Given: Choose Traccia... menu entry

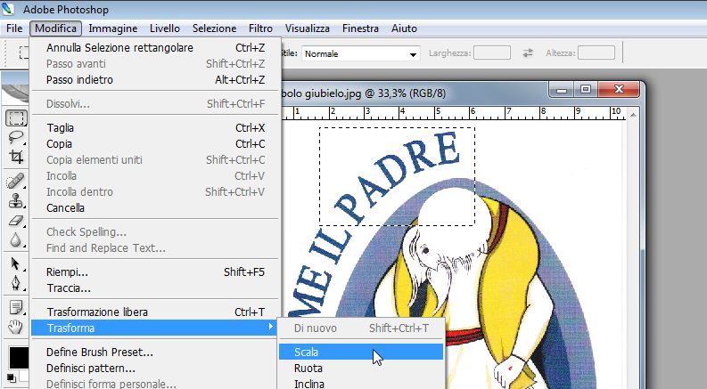Looking at the screenshot, I should (x=155, y=288).
